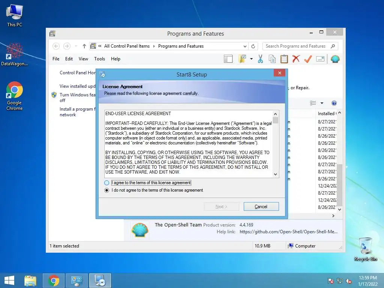Click the Installed On column header
This screenshot has width=384, height=288.
pos(327,113)
